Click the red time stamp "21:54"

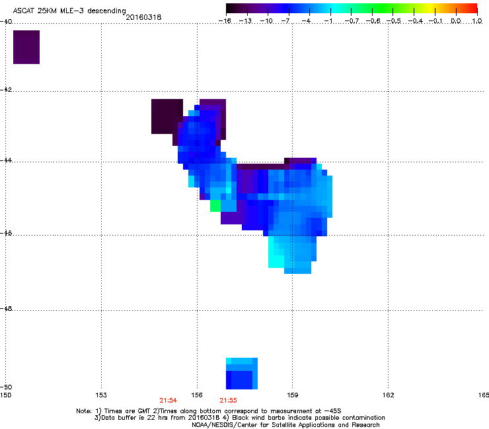(x=169, y=401)
